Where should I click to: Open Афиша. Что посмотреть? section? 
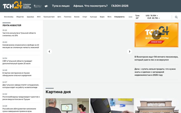(x=90, y=6)
